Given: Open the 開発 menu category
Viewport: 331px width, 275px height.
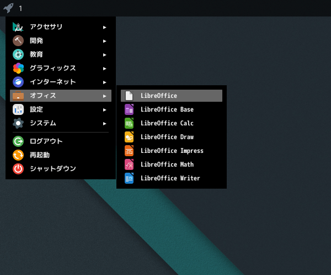Looking at the screenshot, I should (61, 41).
